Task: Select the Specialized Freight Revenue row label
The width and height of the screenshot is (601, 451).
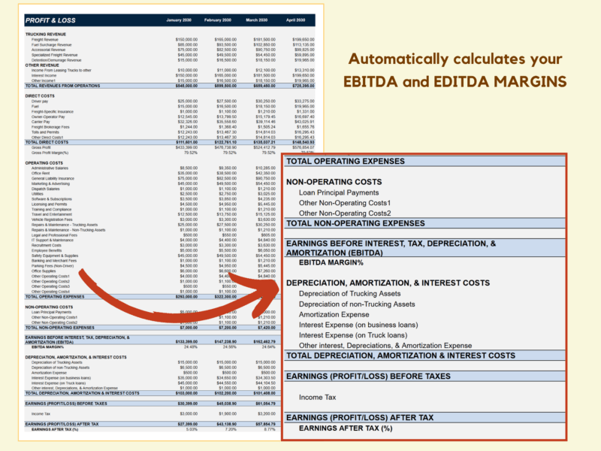Action: click(54, 55)
